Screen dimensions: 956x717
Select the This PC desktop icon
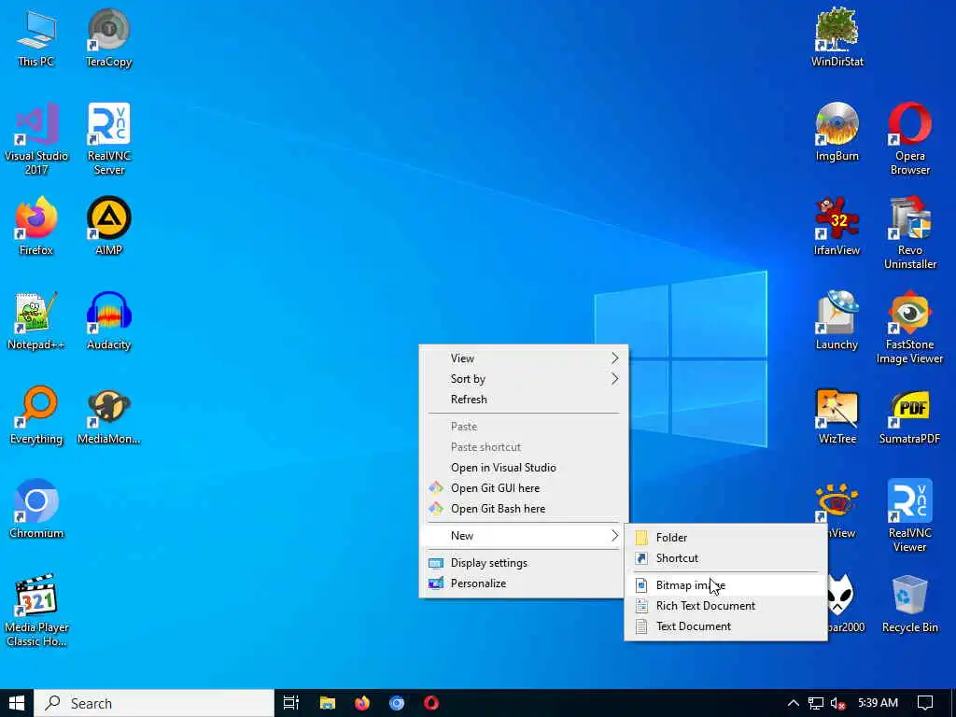coord(36,37)
